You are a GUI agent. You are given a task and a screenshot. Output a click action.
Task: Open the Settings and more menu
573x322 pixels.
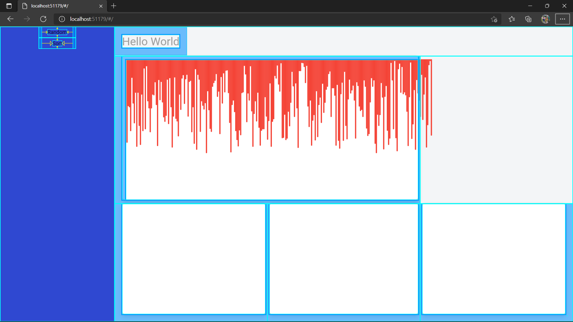562,19
